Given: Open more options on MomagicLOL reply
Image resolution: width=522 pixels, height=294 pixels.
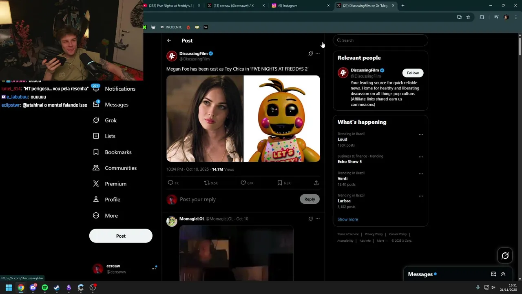Looking at the screenshot, I should click(x=318, y=219).
